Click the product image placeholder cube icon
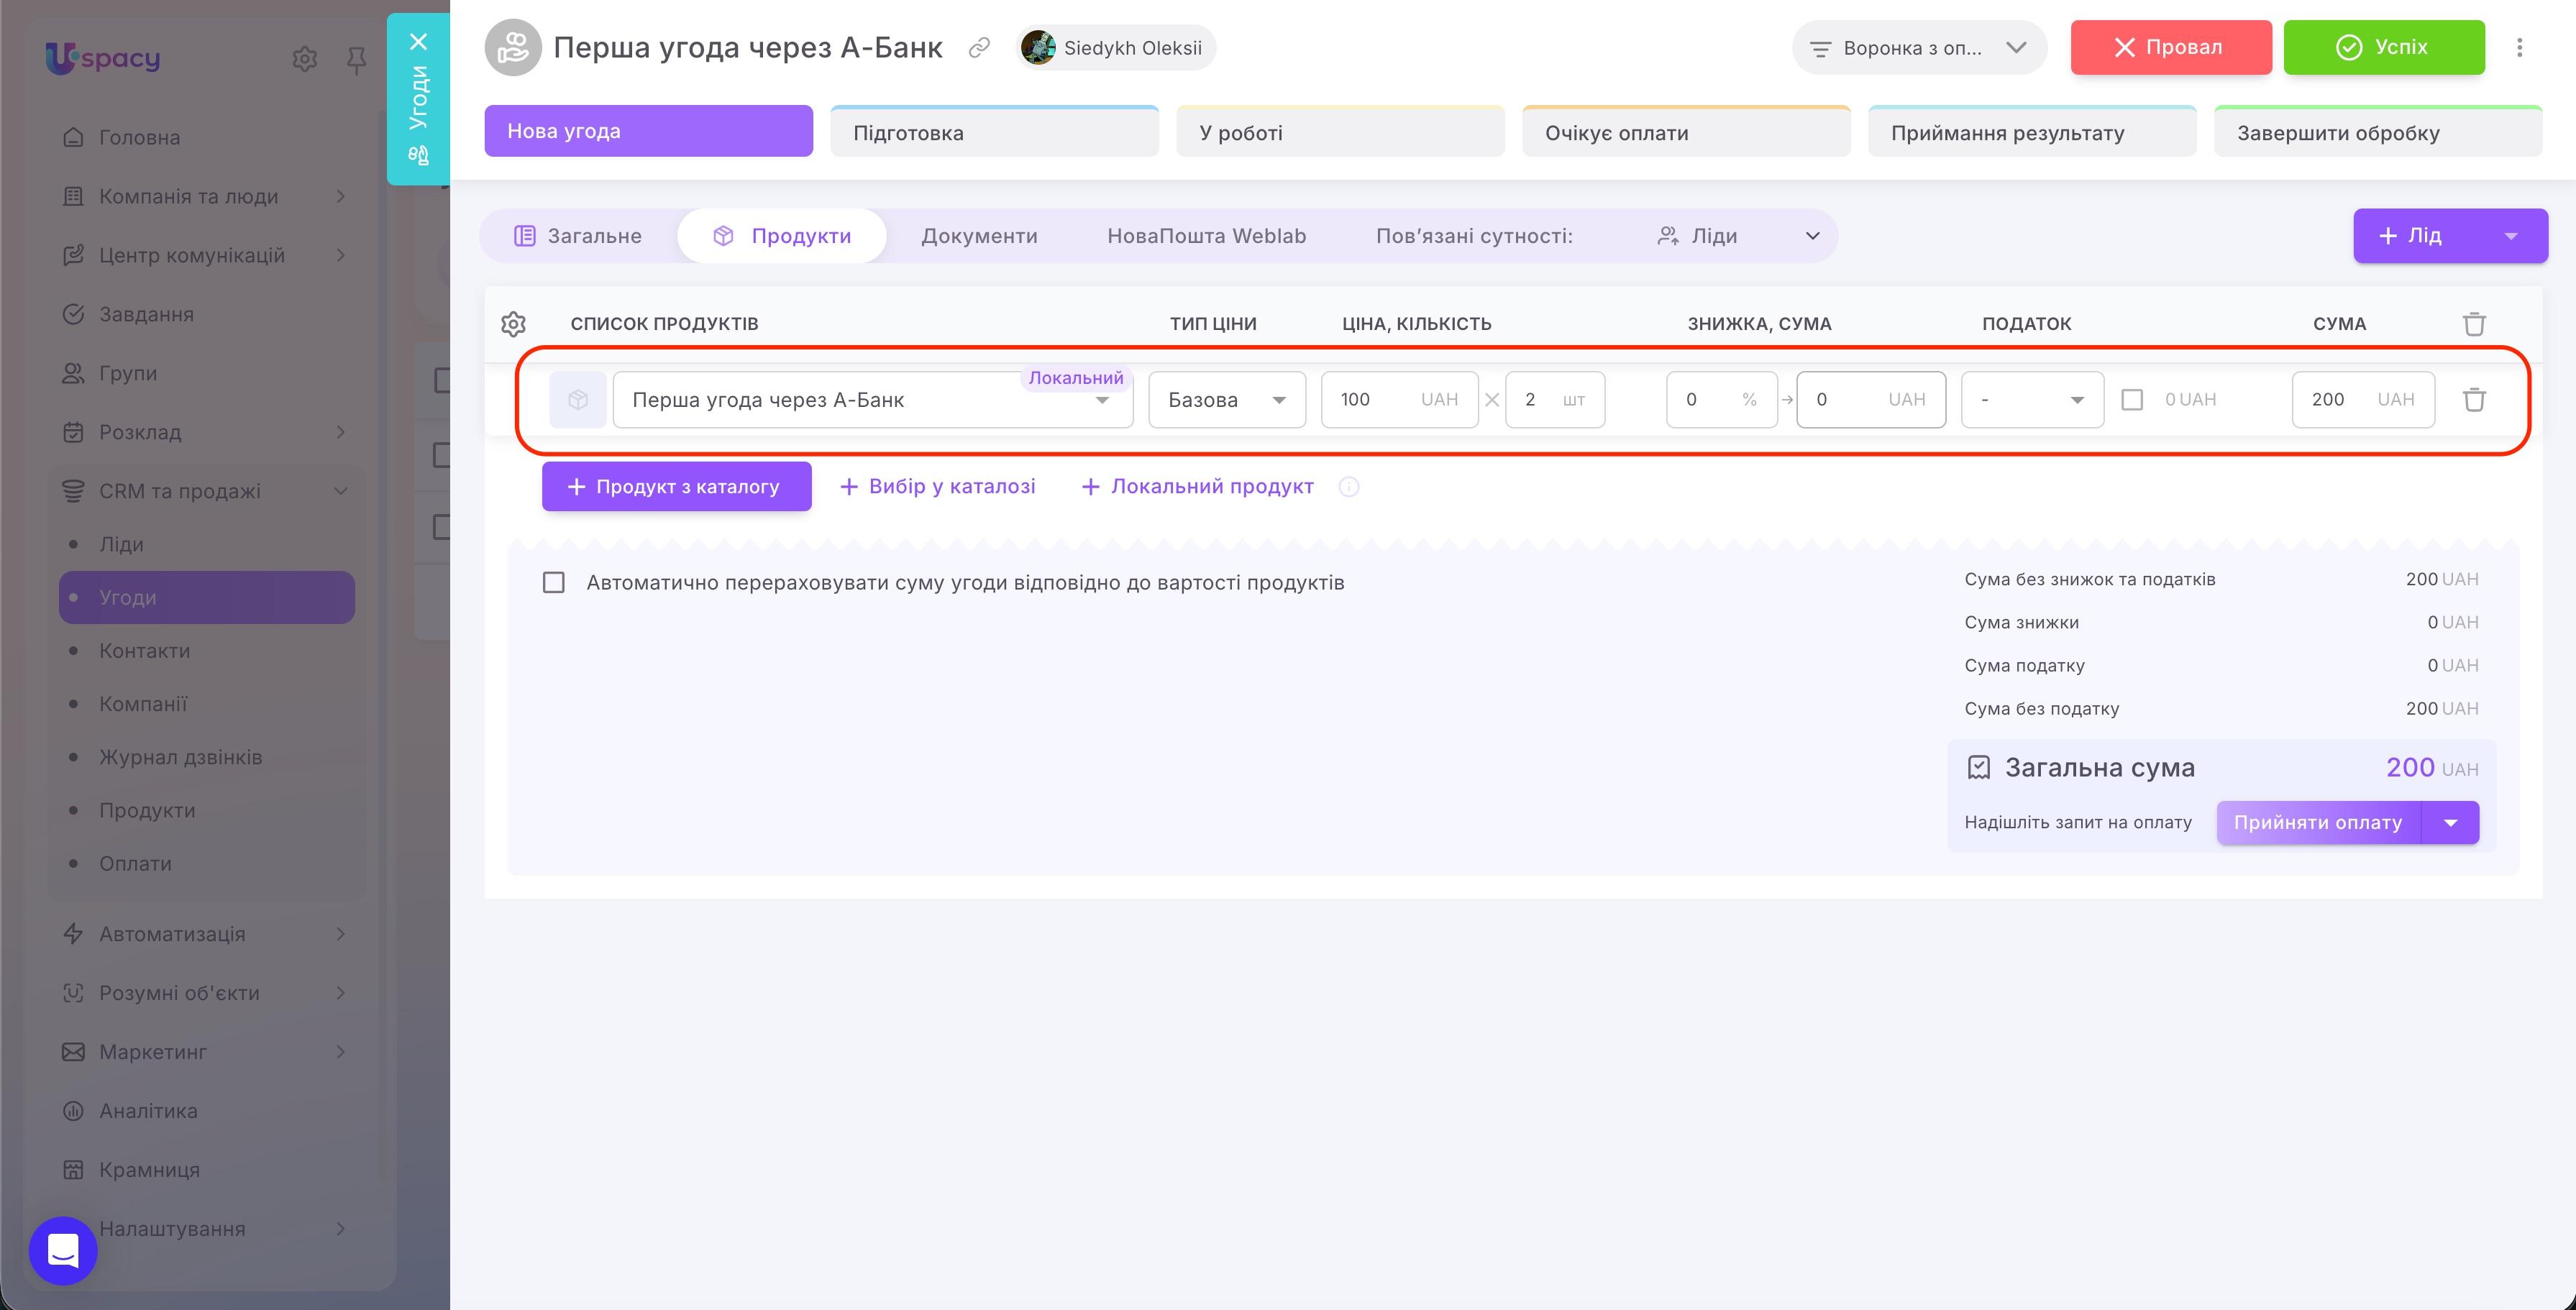The image size is (2576, 1310). coord(578,399)
